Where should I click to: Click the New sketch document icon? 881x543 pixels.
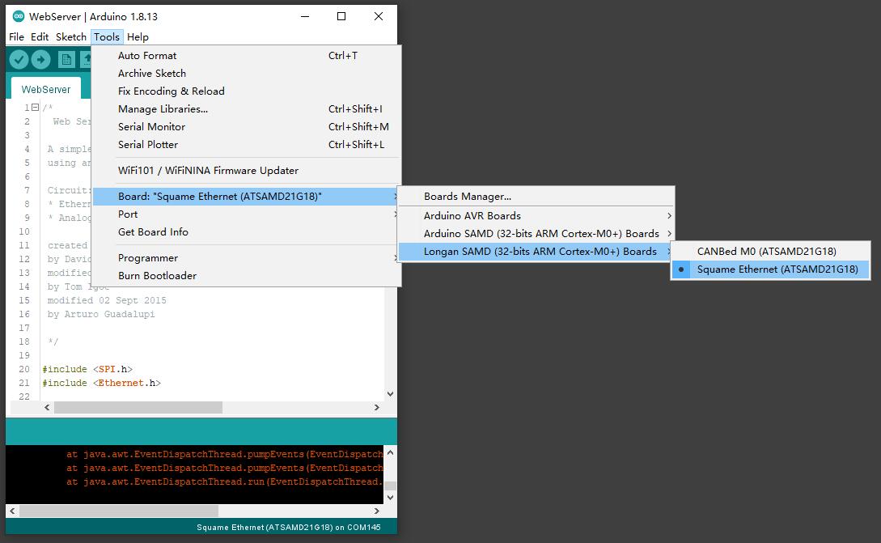pos(66,59)
